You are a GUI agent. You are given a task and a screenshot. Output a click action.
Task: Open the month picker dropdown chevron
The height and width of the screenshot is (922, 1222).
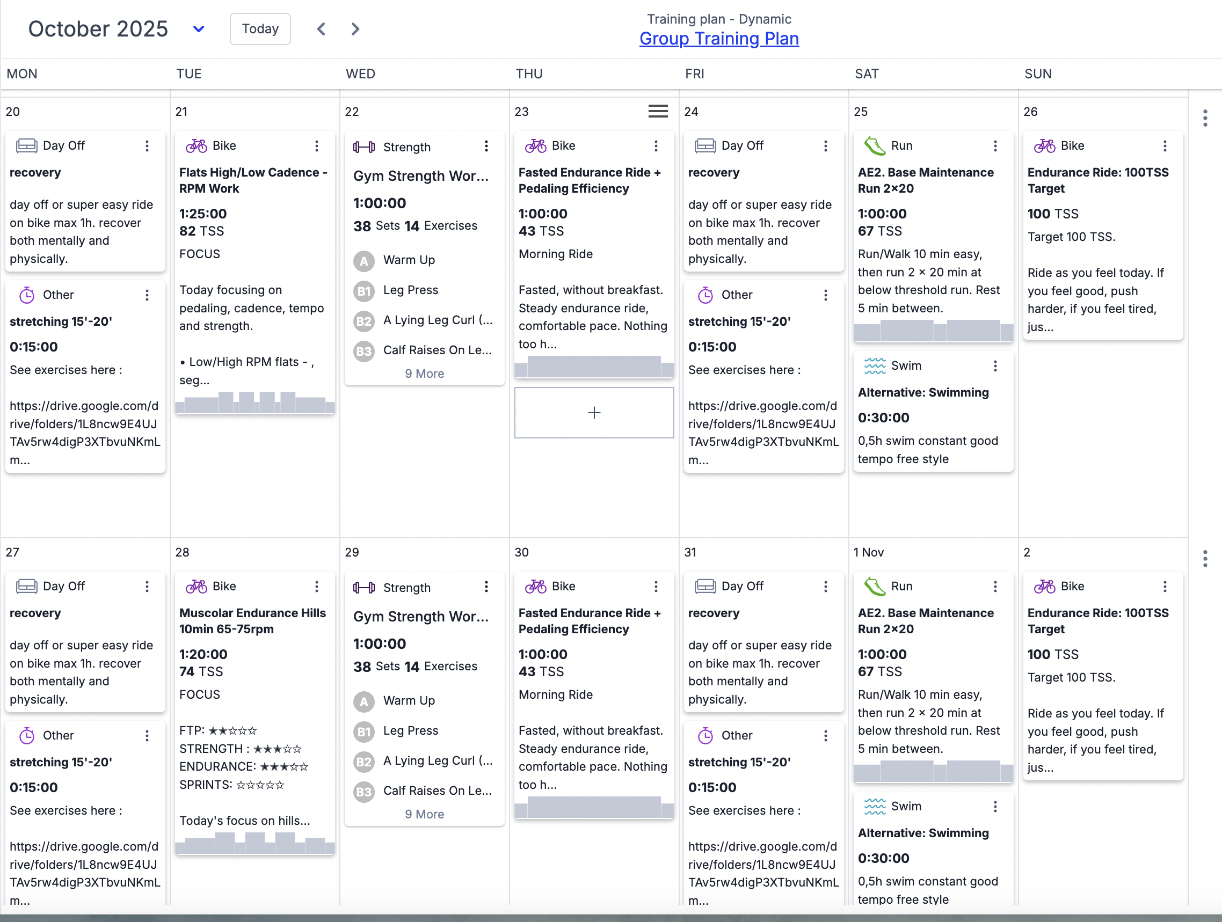tap(198, 28)
